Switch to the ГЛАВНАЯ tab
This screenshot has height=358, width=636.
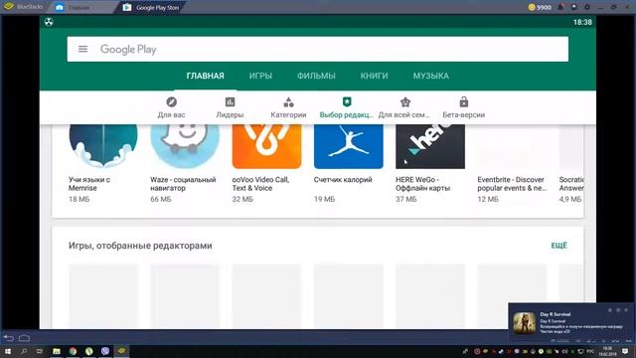[x=206, y=76]
